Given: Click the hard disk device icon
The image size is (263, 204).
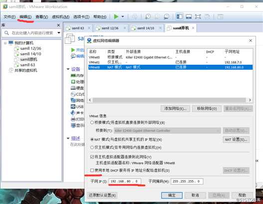Looking at the screenshot, I should [x=73, y=88].
